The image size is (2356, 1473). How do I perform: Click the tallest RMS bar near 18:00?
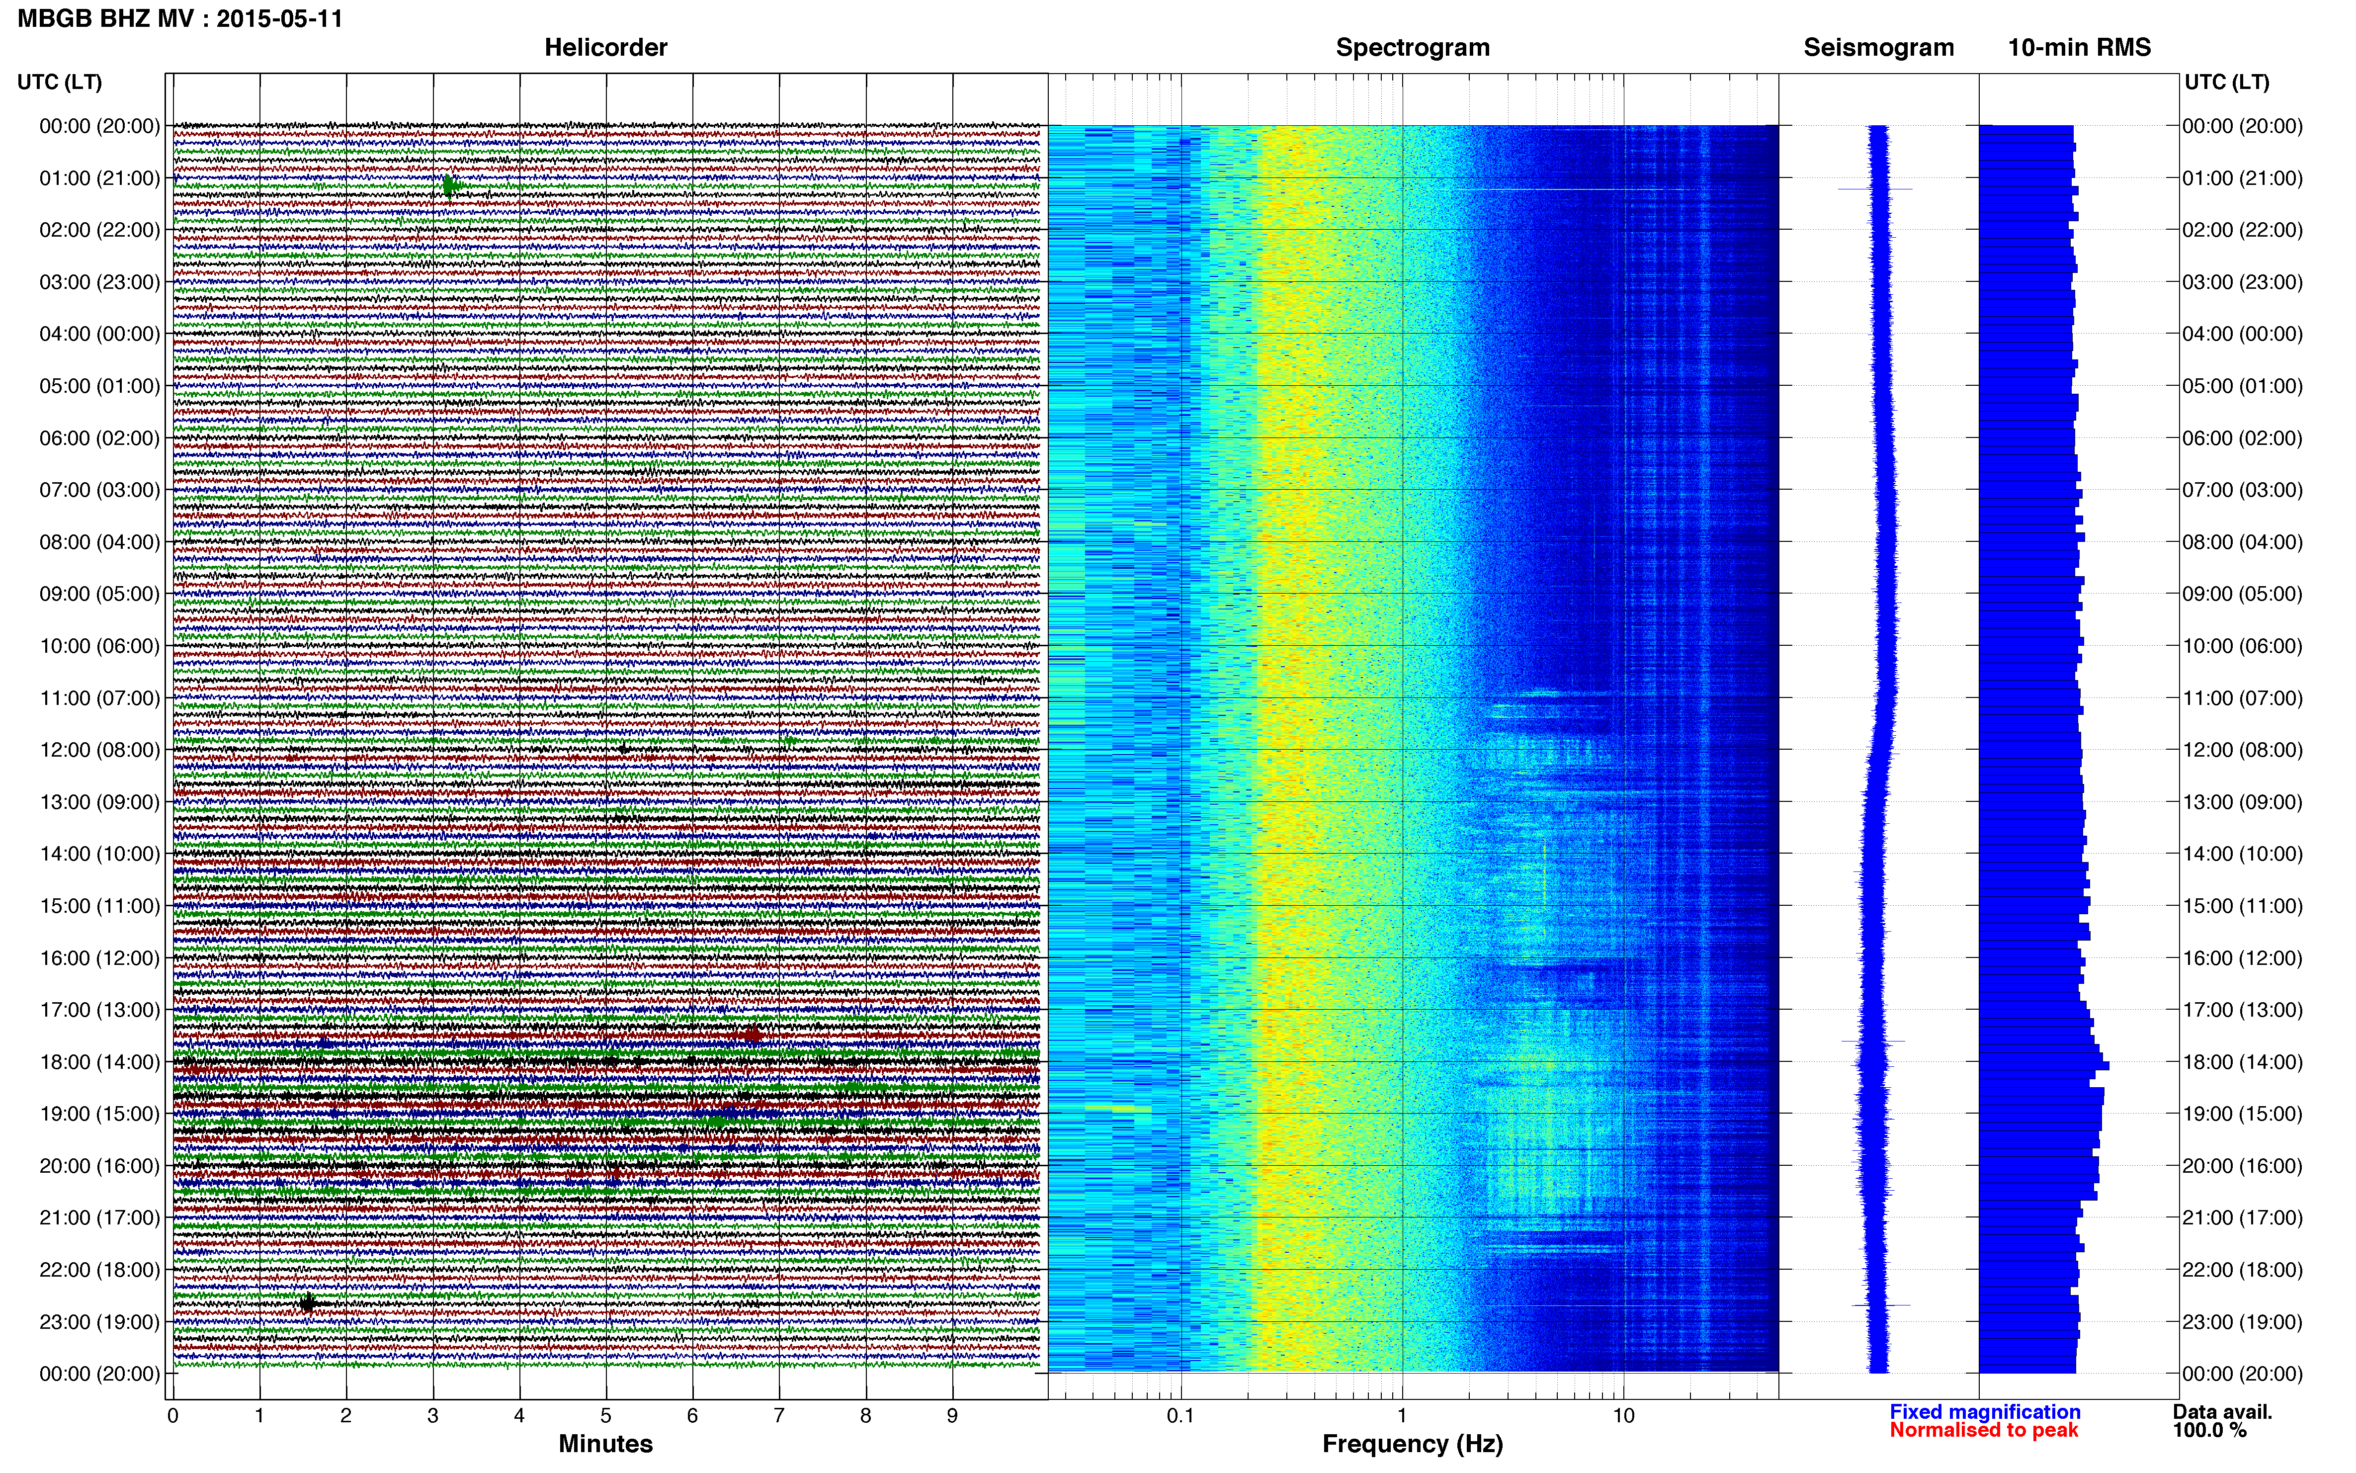[x=2044, y=1066]
